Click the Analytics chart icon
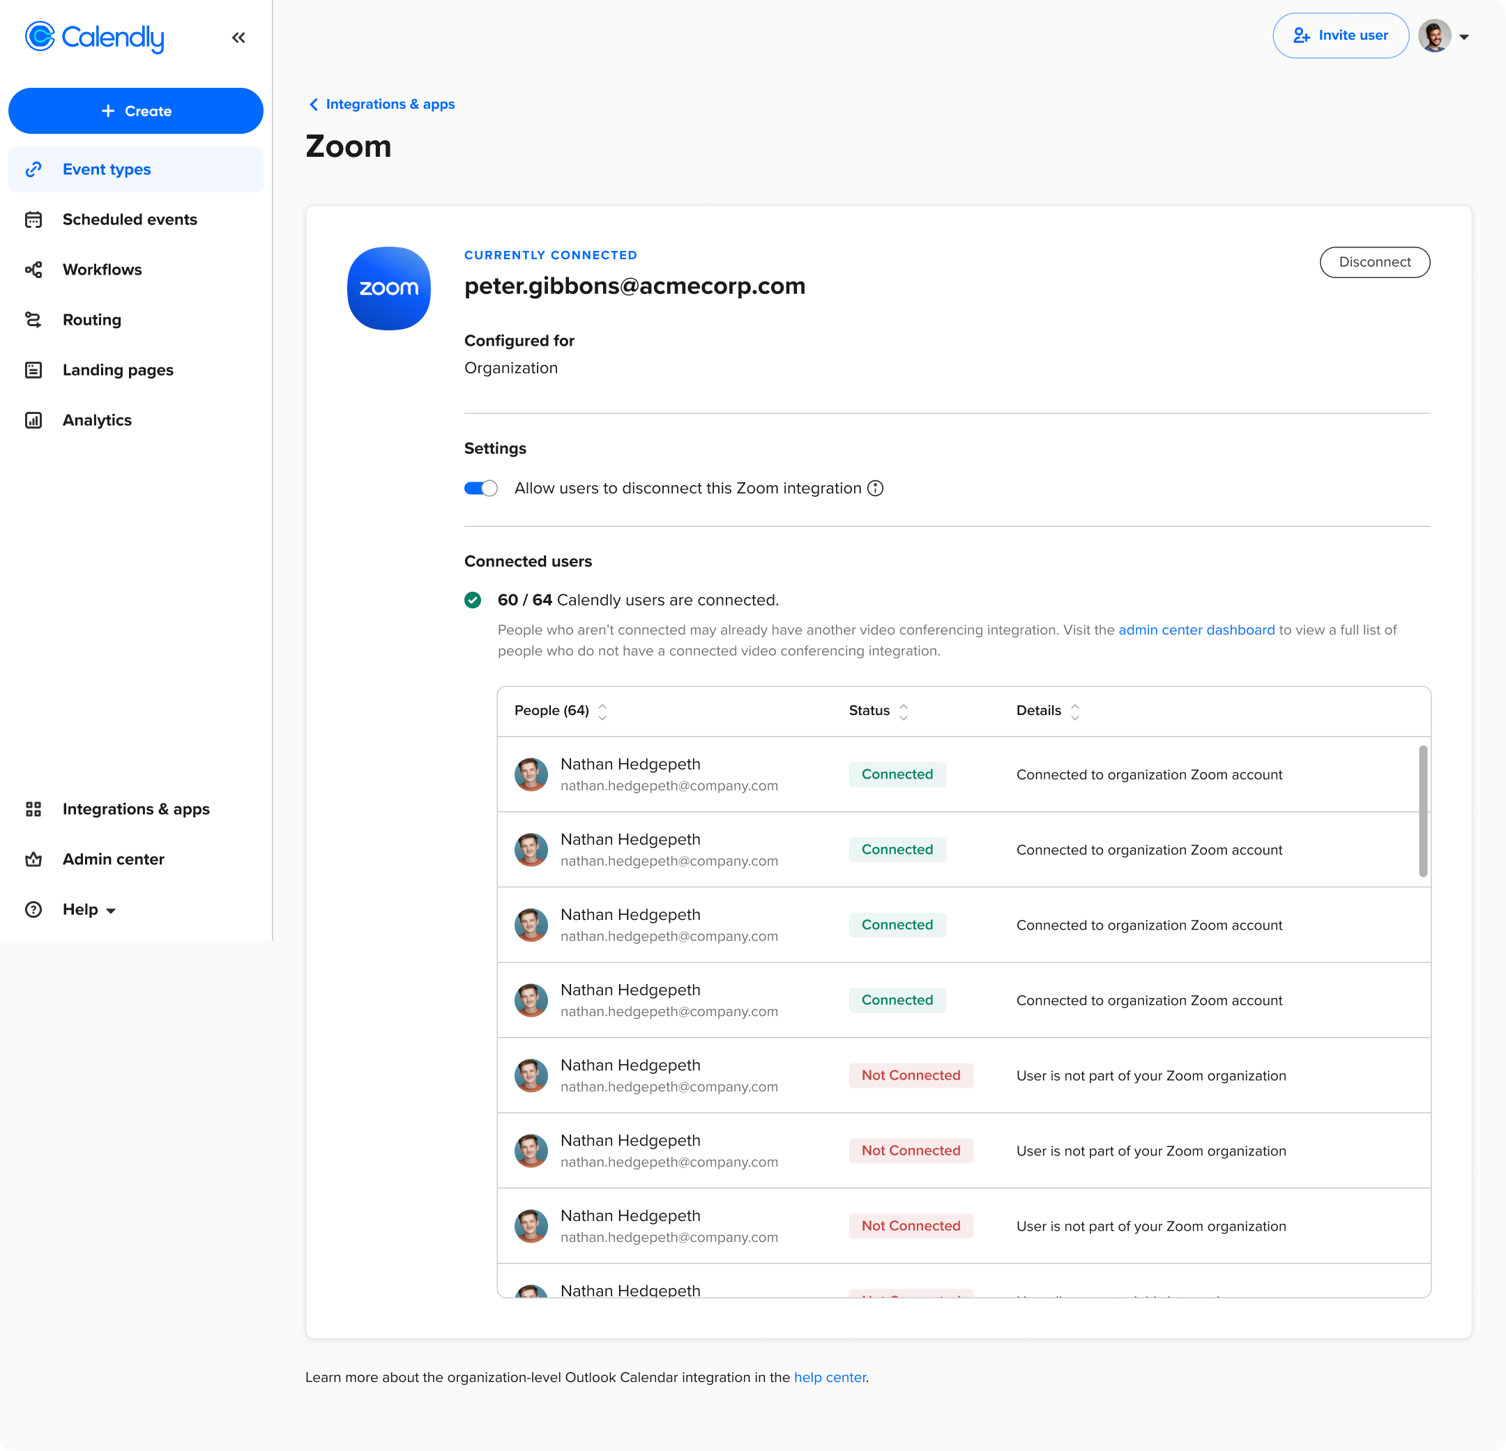The height and width of the screenshot is (1451, 1506). coord(33,420)
